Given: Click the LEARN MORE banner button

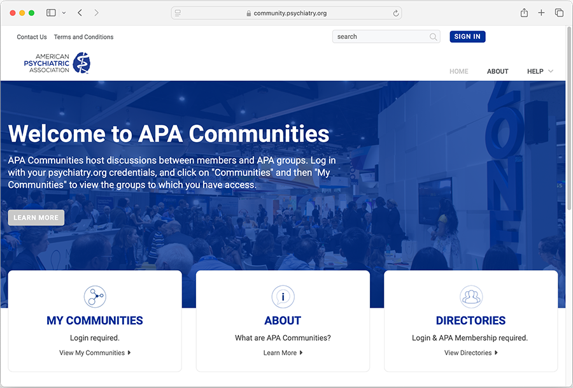Looking at the screenshot, I should coord(36,218).
